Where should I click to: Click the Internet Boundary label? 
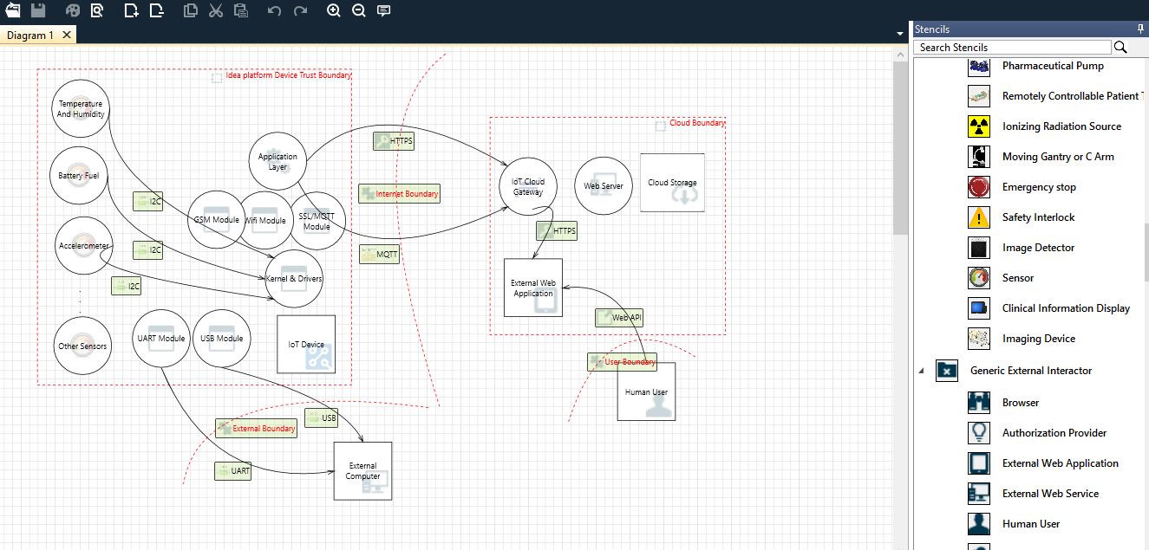click(x=400, y=194)
